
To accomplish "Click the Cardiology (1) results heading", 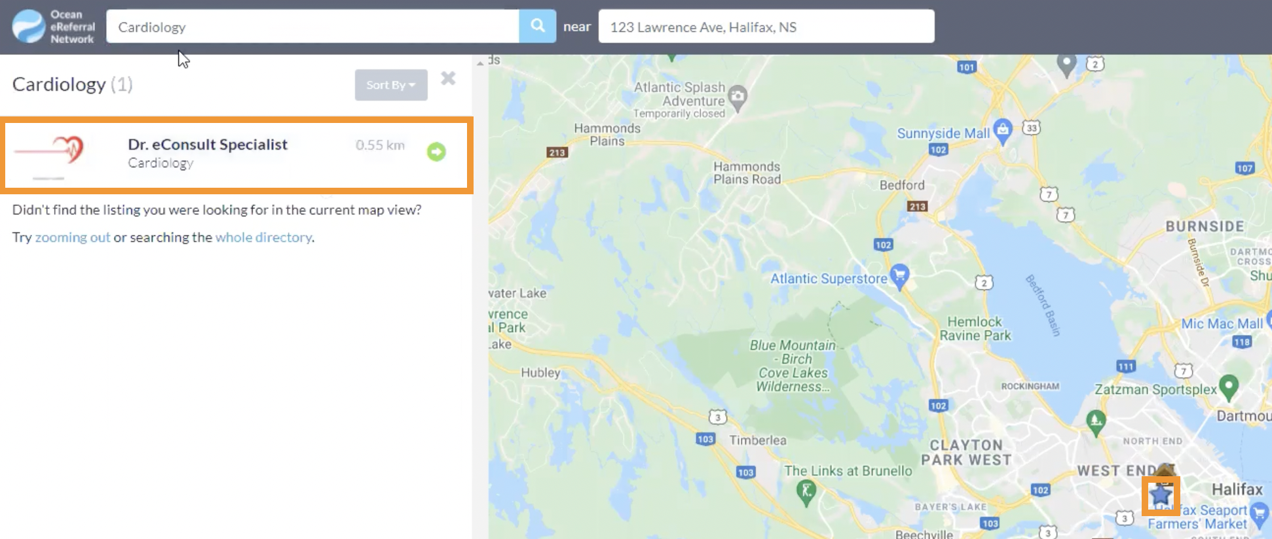I will coord(72,84).
